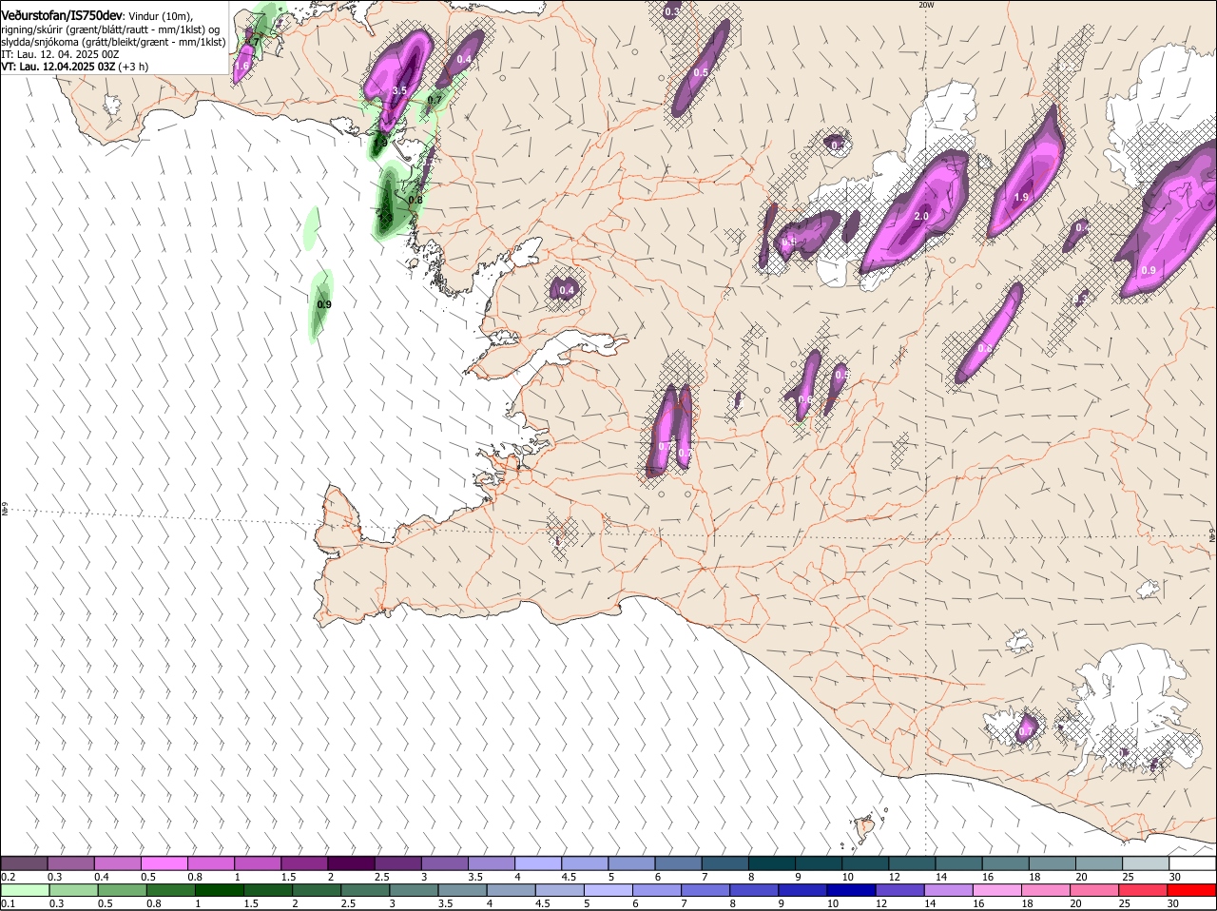Select darkest green lower swatch between 1 and 1.5
The image size is (1217, 911).
pyautogui.click(x=221, y=890)
